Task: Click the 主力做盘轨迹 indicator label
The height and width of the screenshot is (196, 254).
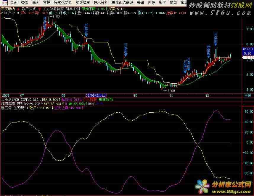Action: point(53,9)
